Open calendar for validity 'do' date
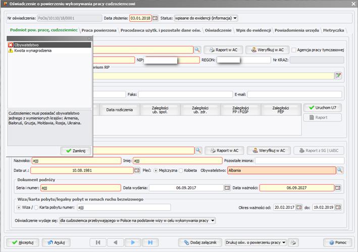Image resolution: width=358 pixels, height=252 pixels. pos(338,207)
